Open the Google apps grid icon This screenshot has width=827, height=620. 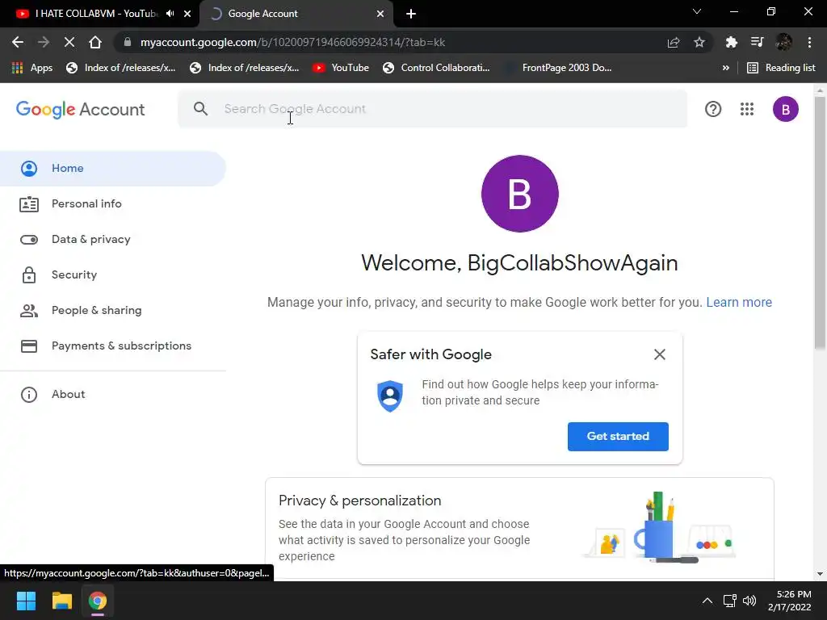747,109
